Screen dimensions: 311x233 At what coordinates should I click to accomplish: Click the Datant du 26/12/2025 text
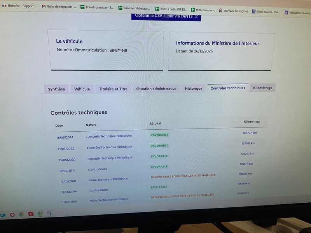194,51
